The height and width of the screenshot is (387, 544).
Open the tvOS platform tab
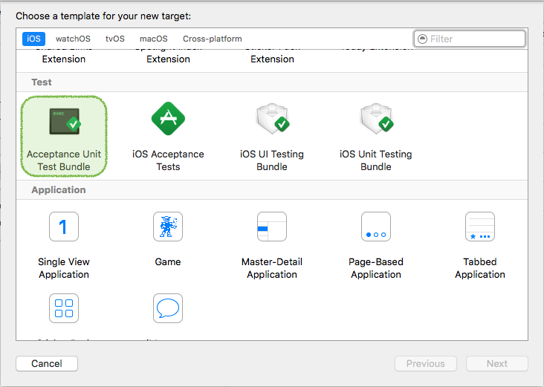pos(115,39)
